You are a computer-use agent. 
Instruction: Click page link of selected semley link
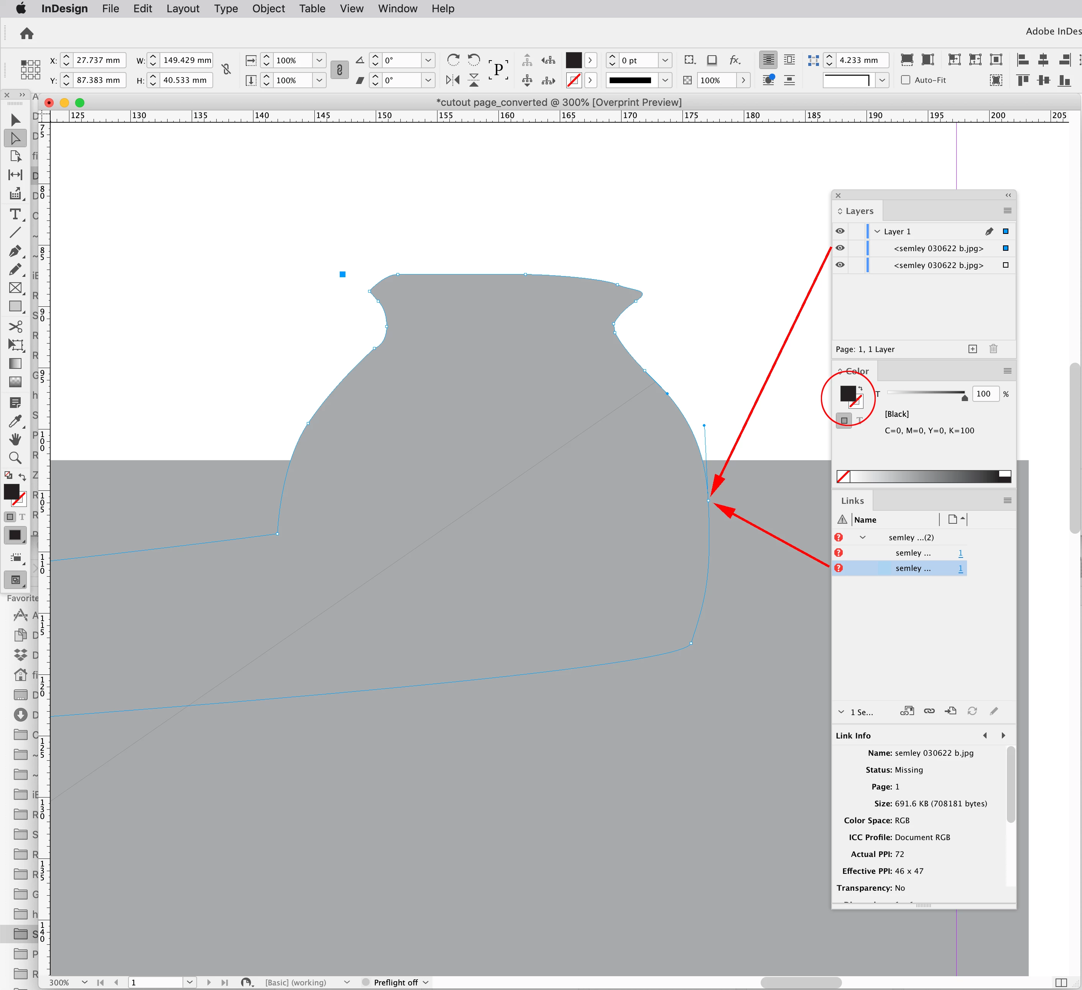[960, 568]
